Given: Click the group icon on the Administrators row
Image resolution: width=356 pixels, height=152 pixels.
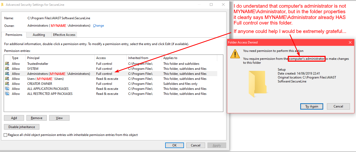Looking at the screenshot, I should tap(7, 74).
